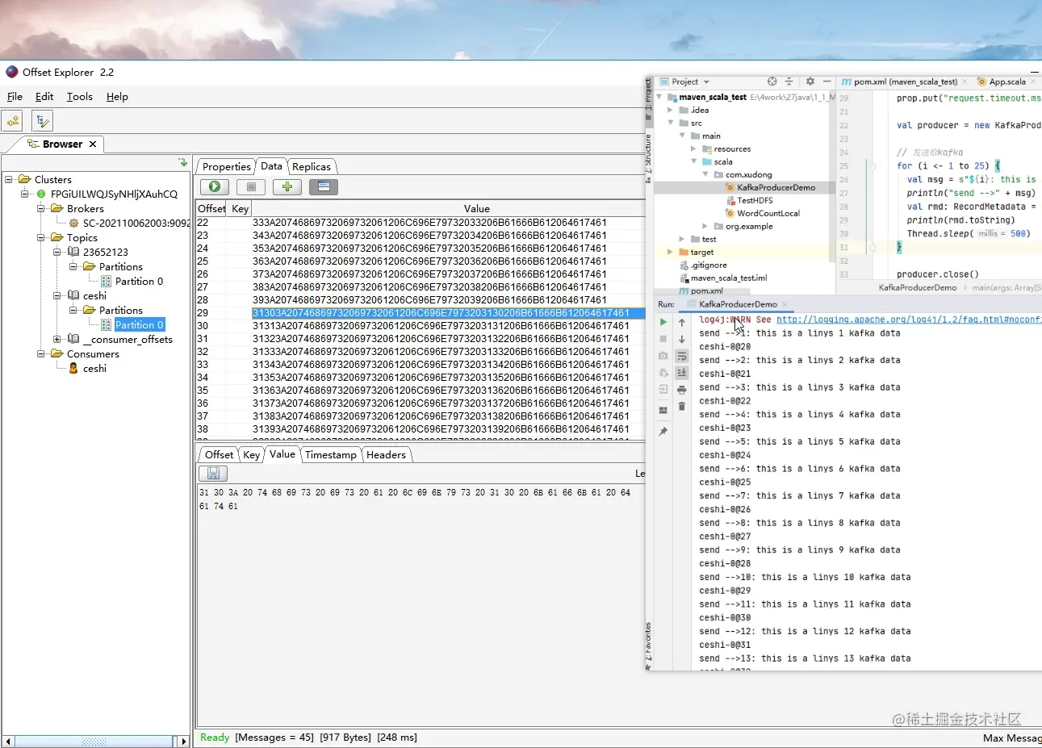Viewport: 1042px width, 748px height.
Task: Select message row with offset 35
Action: pyautogui.click(x=421, y=390)
